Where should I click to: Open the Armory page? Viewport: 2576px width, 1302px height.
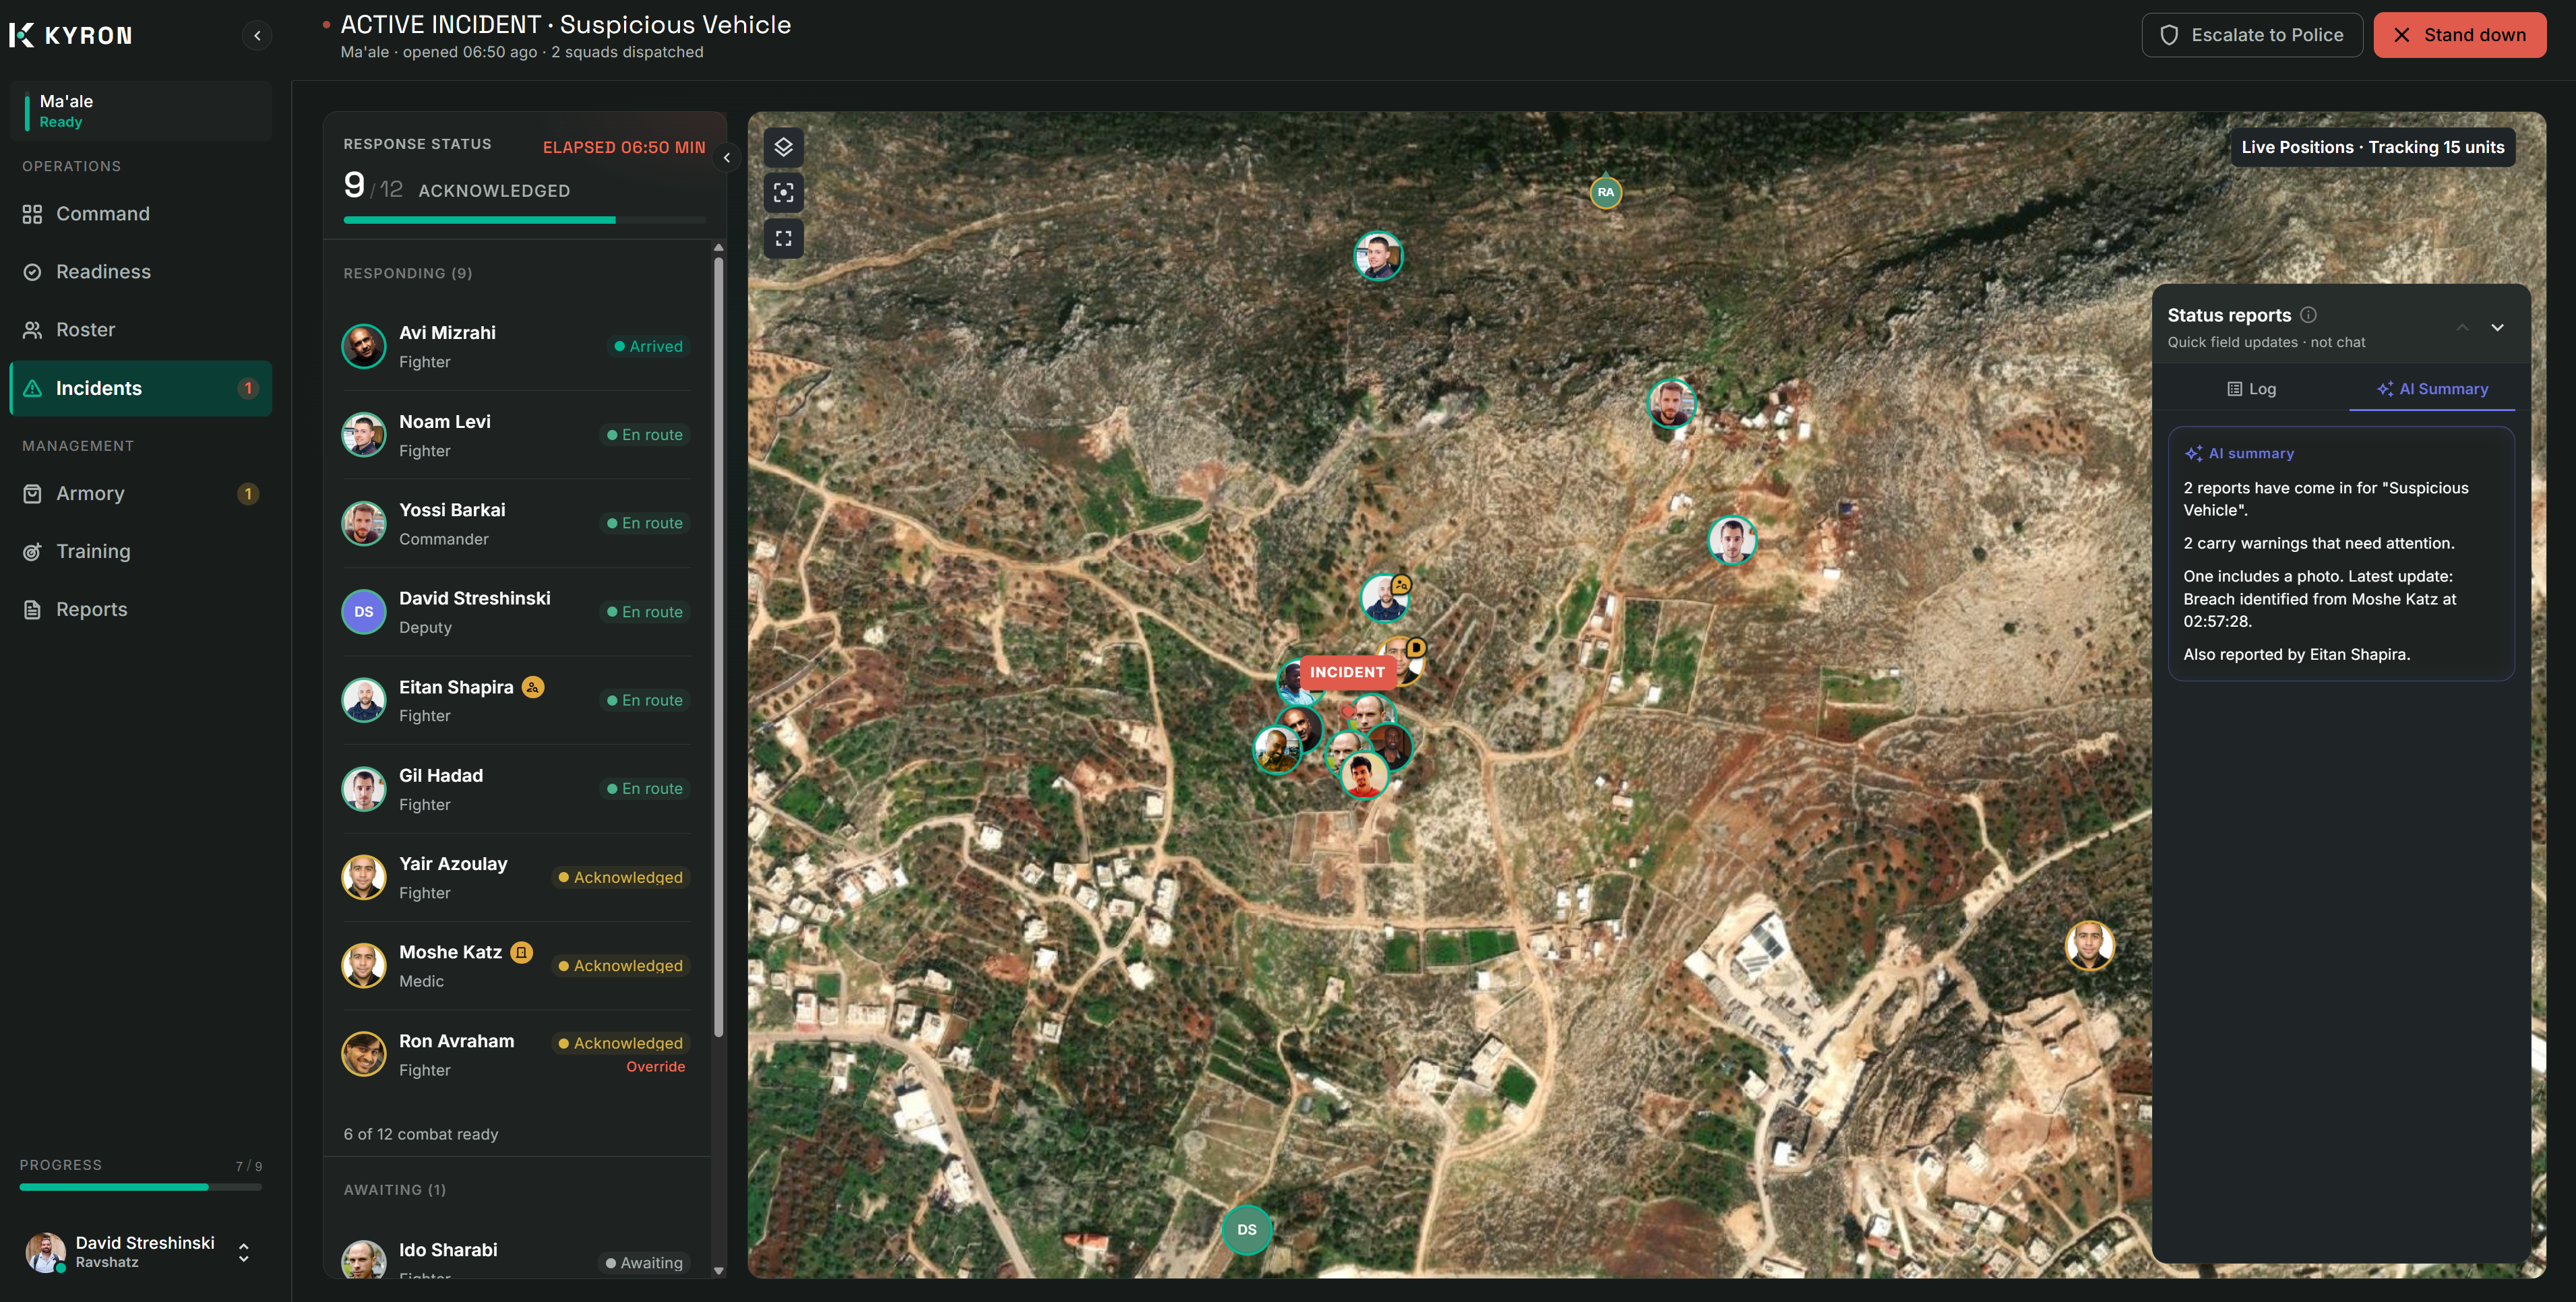(x=141, y=494)
